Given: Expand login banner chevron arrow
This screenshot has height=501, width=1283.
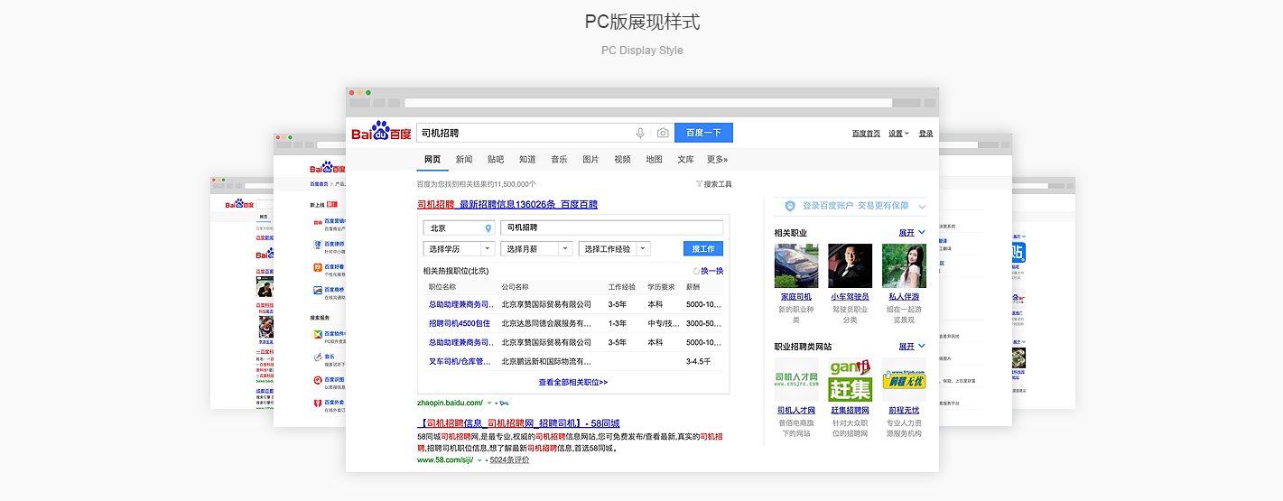Looking at the screenshot, I should point(922,207).
